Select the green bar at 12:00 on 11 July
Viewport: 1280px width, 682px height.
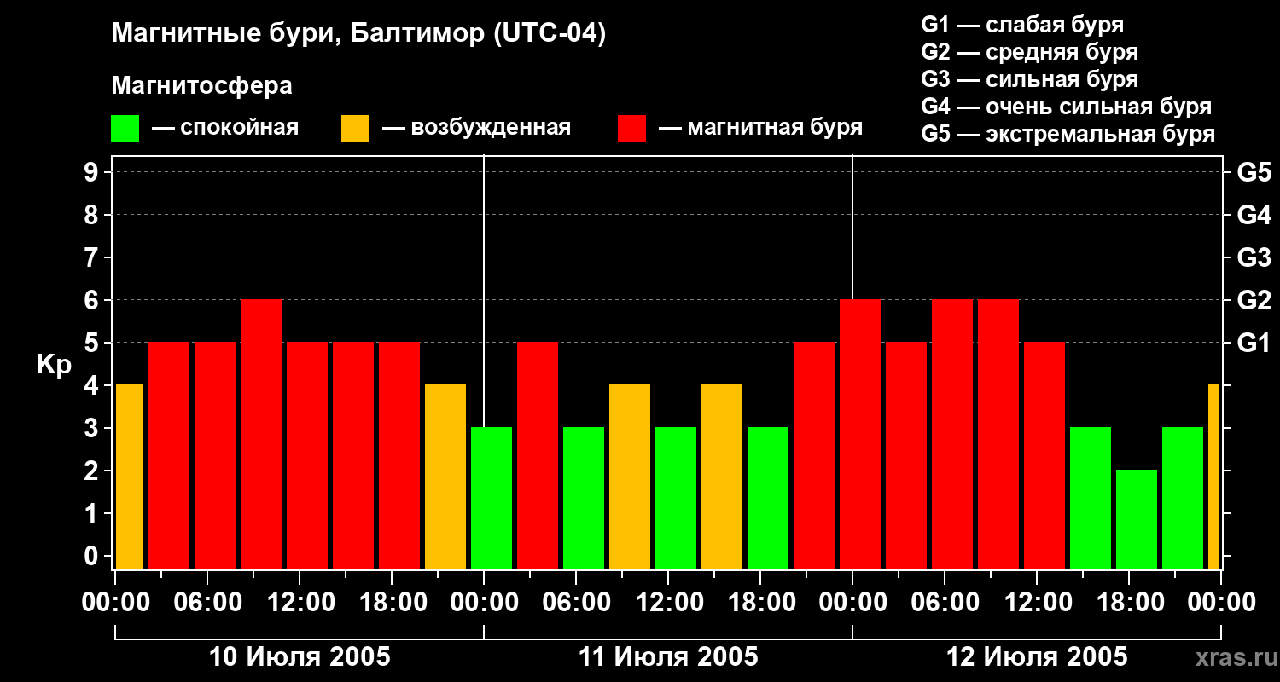pyautogui.click(x=676, y=499)
